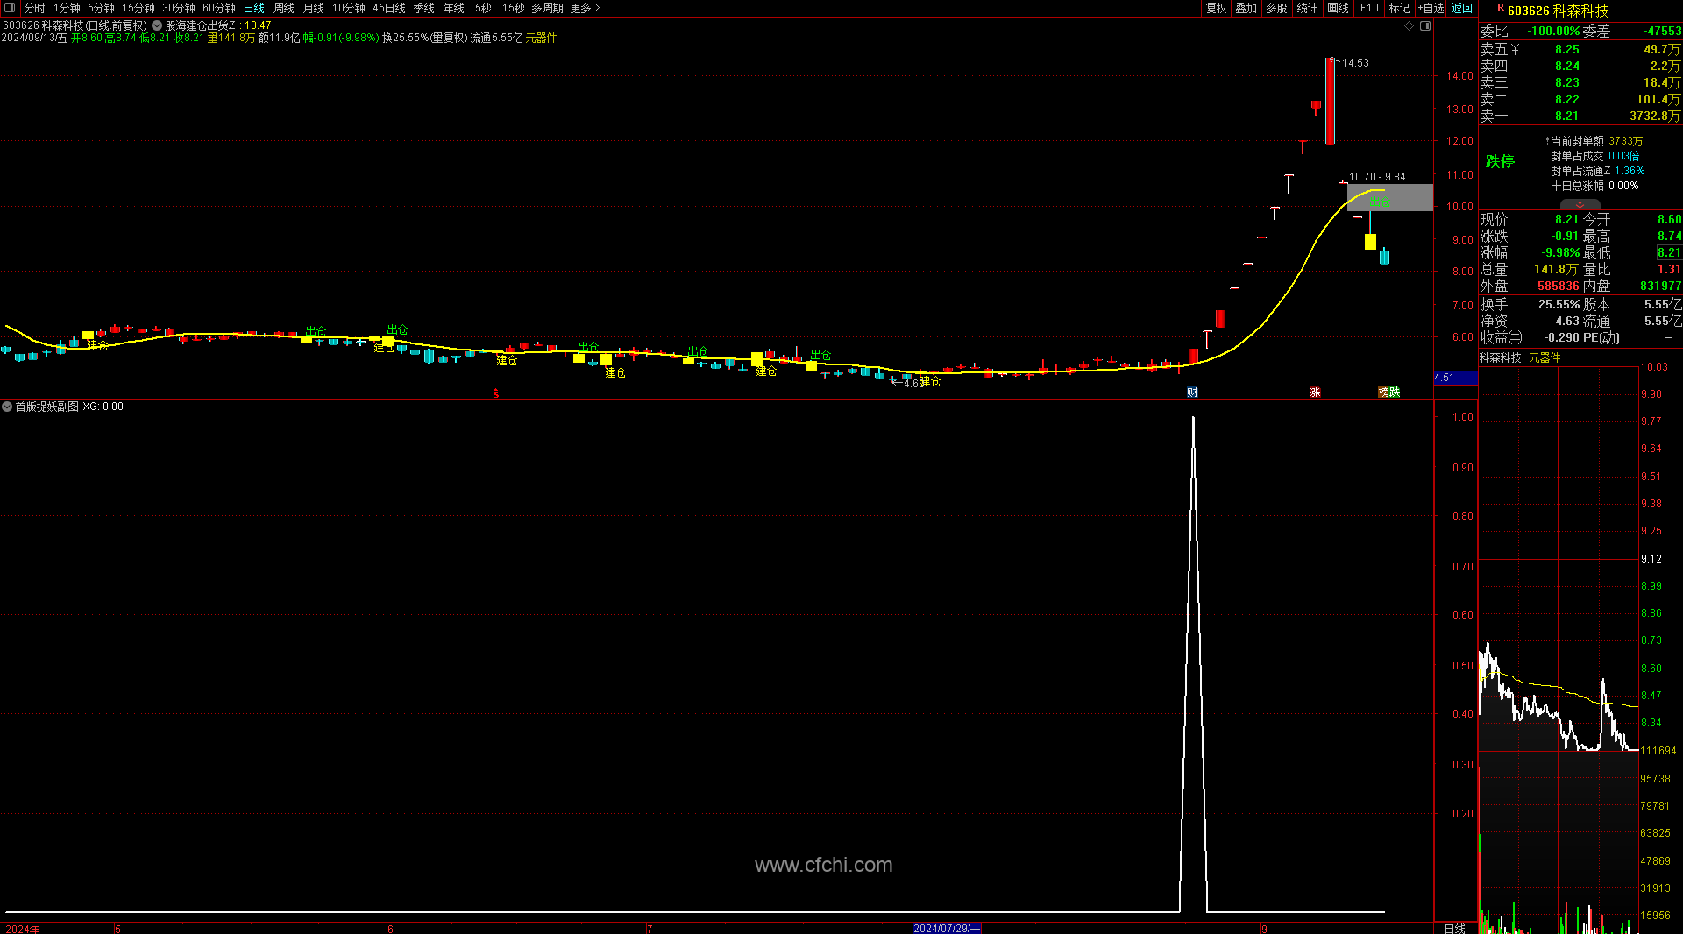Viewport: 1683px width, 934px height.
Task: Click the red S marker below candlesticks
Action: 496,393
